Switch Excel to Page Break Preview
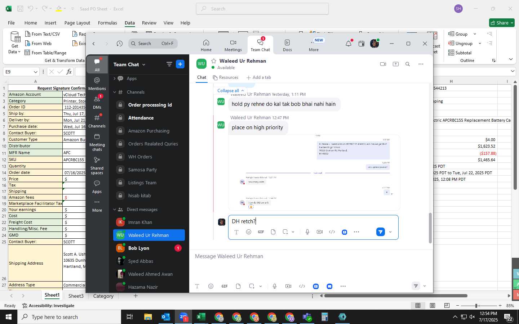Image resolution: width=519 pixels, height=324 pixels. (x=447, y=306)
